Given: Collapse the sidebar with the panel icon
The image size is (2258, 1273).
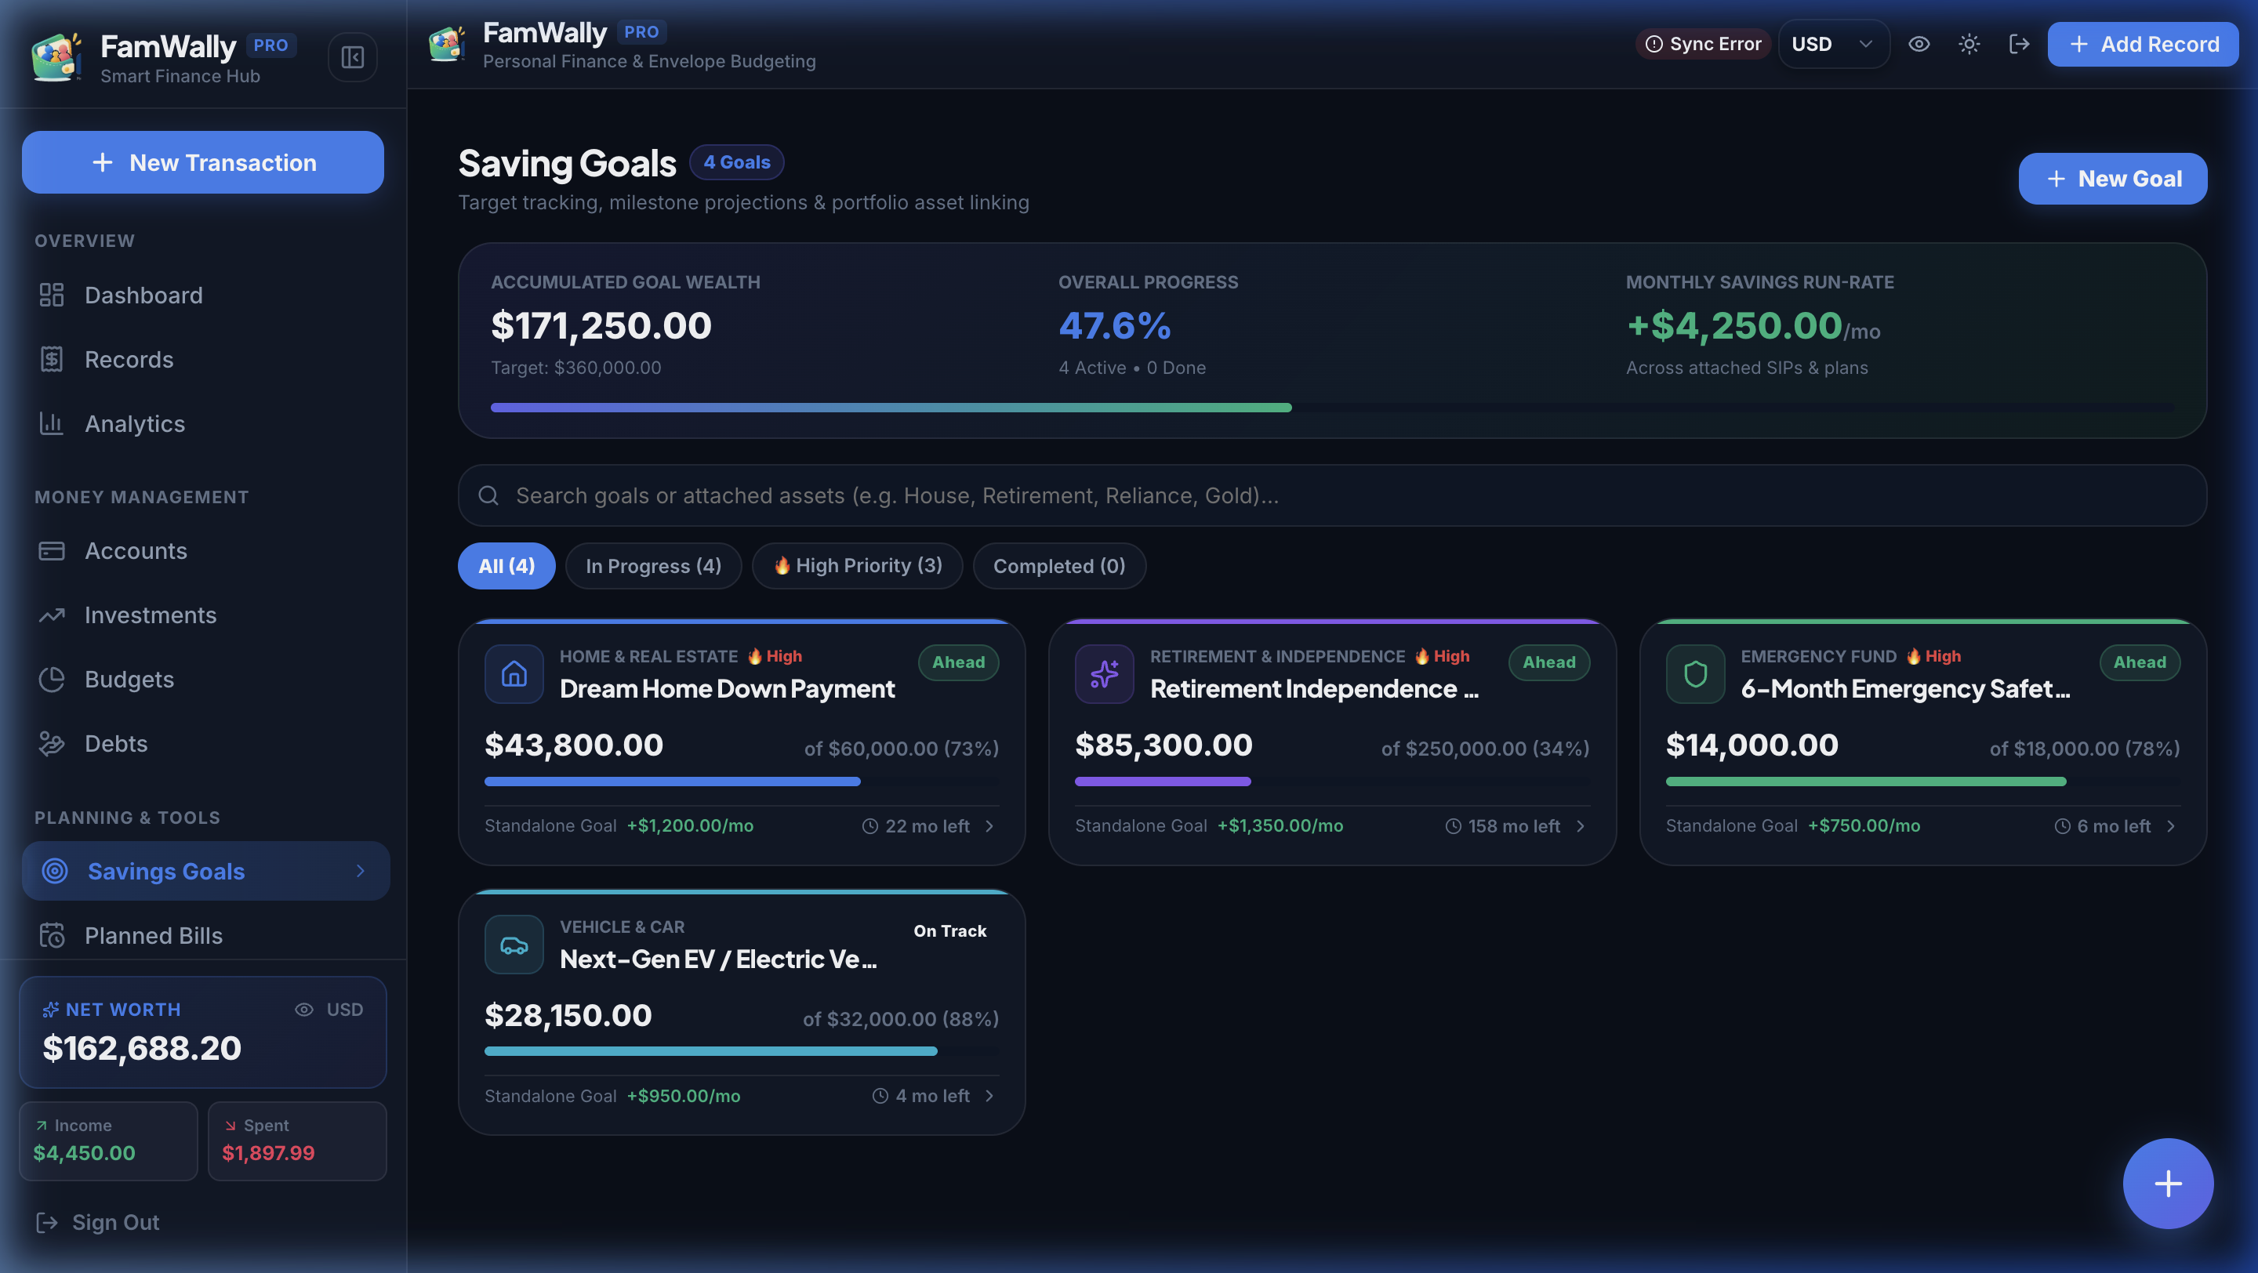Looking at the screenshot, I should pos(352,57).
